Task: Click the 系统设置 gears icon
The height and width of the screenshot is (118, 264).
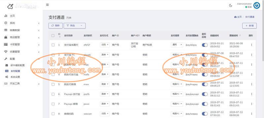Action: tap(7, 77)
